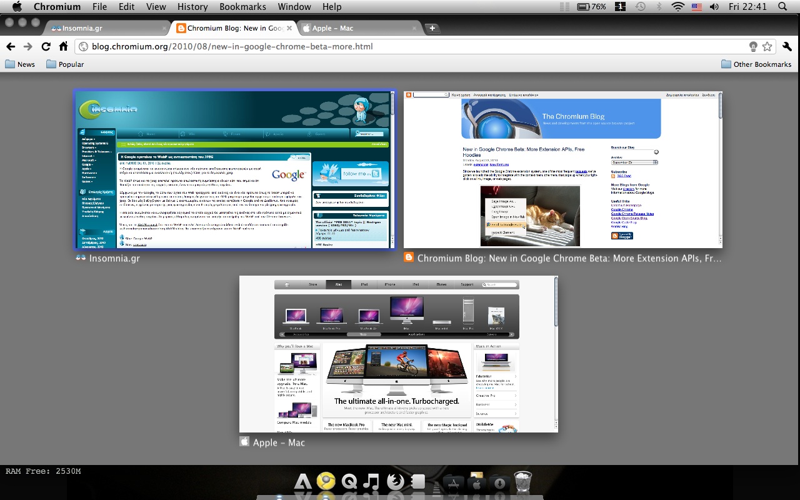Bookmark this page with the star icon
Viewport: 800px width, 500px height.
coord(767,46)
